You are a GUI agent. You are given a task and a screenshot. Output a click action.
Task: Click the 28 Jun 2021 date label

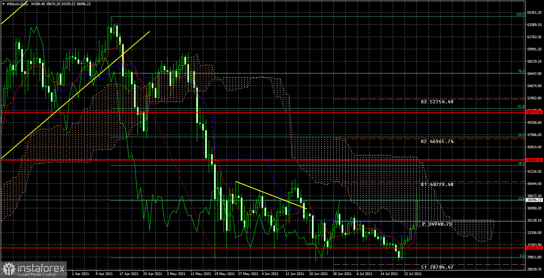(342, 274)
